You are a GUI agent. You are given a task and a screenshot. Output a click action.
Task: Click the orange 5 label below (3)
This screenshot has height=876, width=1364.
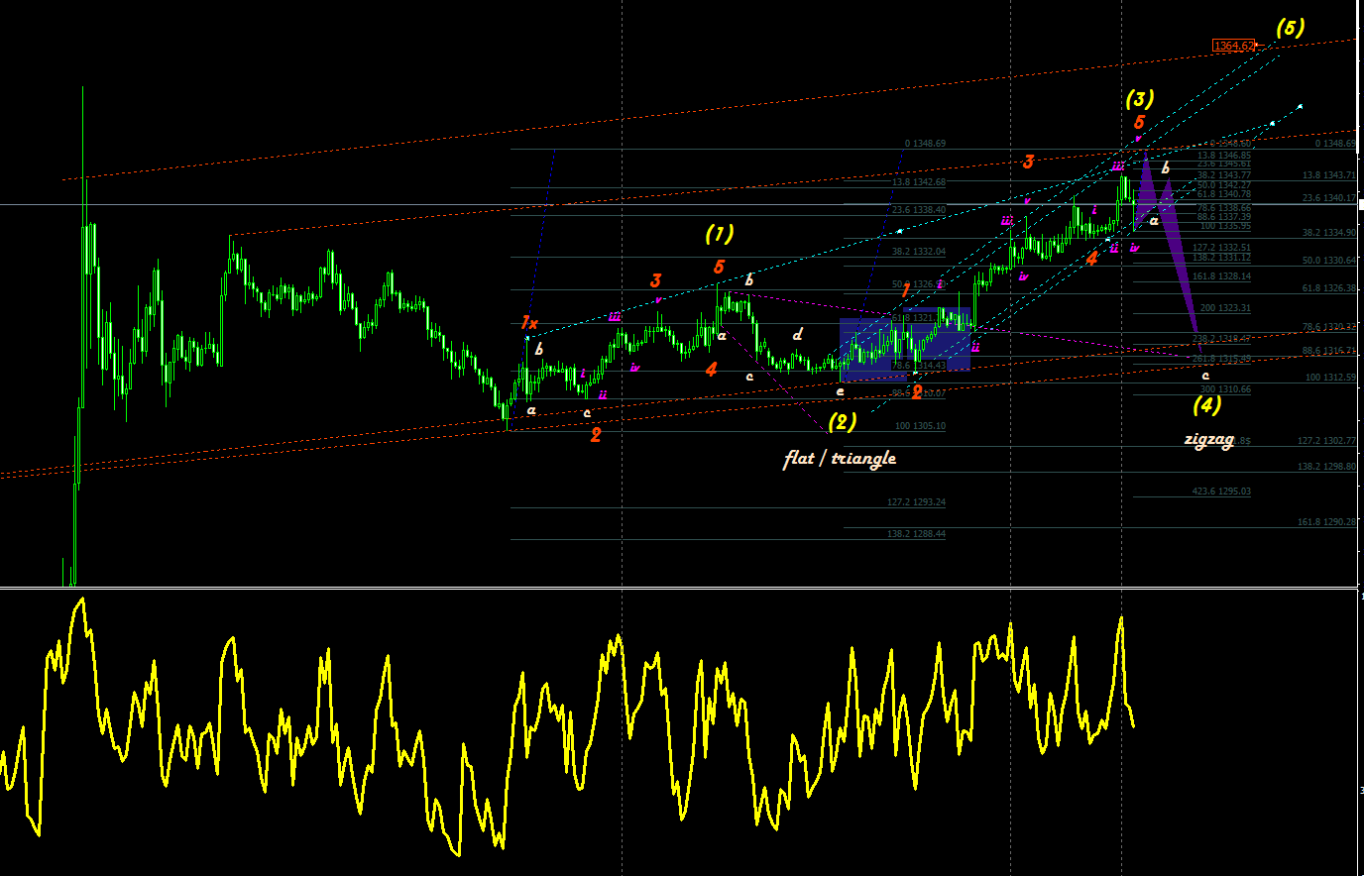[1139, 123]
